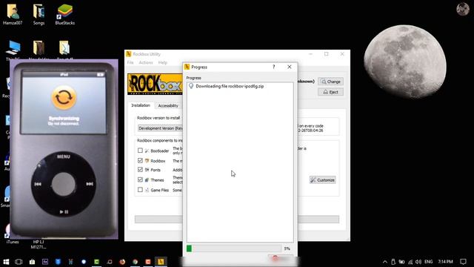Open the Action Center notifications icon
474x267 pixels.
pyautogui.click(x=463, y=262)
